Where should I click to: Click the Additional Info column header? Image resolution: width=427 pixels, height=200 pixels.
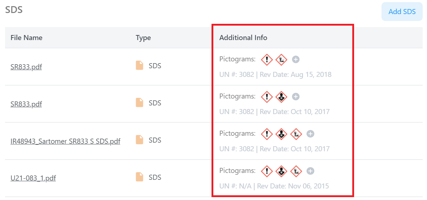pyautogui.click(x=243, y=38)
